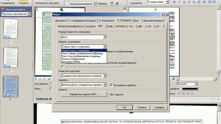Screen dimensions: 221x124
Task: Open the PPT/PPTX format tab
Action: (x=121, y=27)
